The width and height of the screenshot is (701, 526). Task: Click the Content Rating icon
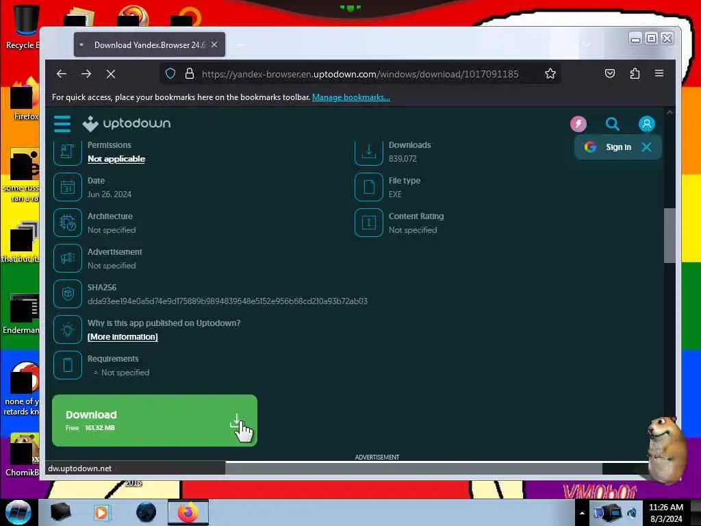click(369, 223)
